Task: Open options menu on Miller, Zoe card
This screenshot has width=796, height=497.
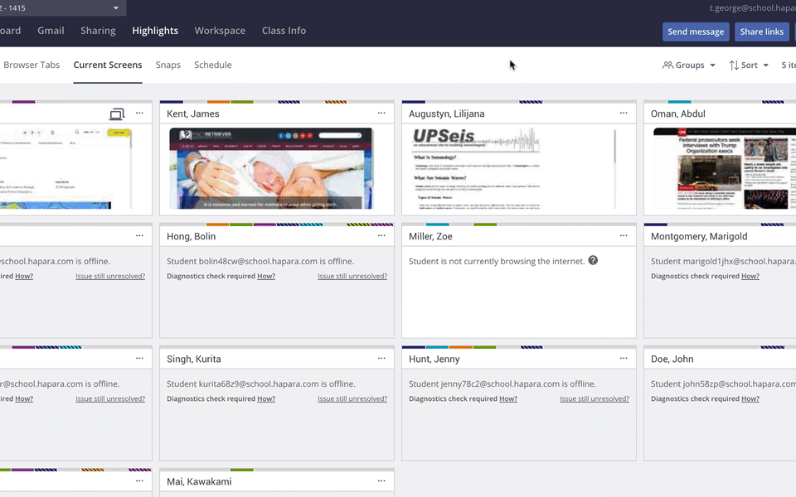Action: click(624, 236)
